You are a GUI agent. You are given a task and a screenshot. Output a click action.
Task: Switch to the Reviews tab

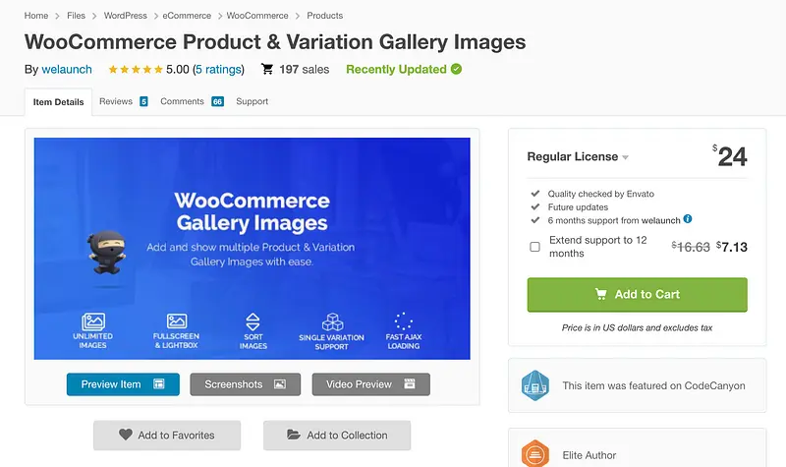point(116,101)
